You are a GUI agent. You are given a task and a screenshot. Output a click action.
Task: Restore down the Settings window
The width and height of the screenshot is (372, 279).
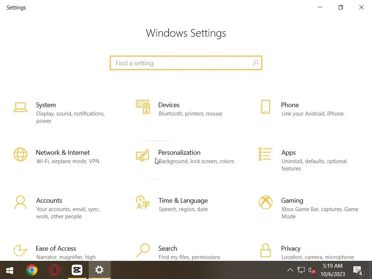(341, 7)
